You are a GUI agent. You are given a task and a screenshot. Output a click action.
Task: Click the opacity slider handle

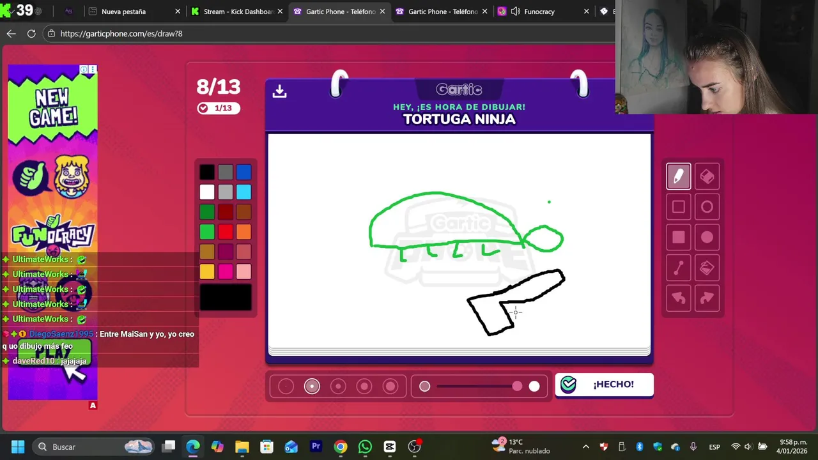click(517, 386)
